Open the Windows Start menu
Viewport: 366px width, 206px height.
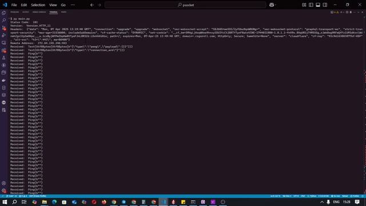tap(5, 202)
